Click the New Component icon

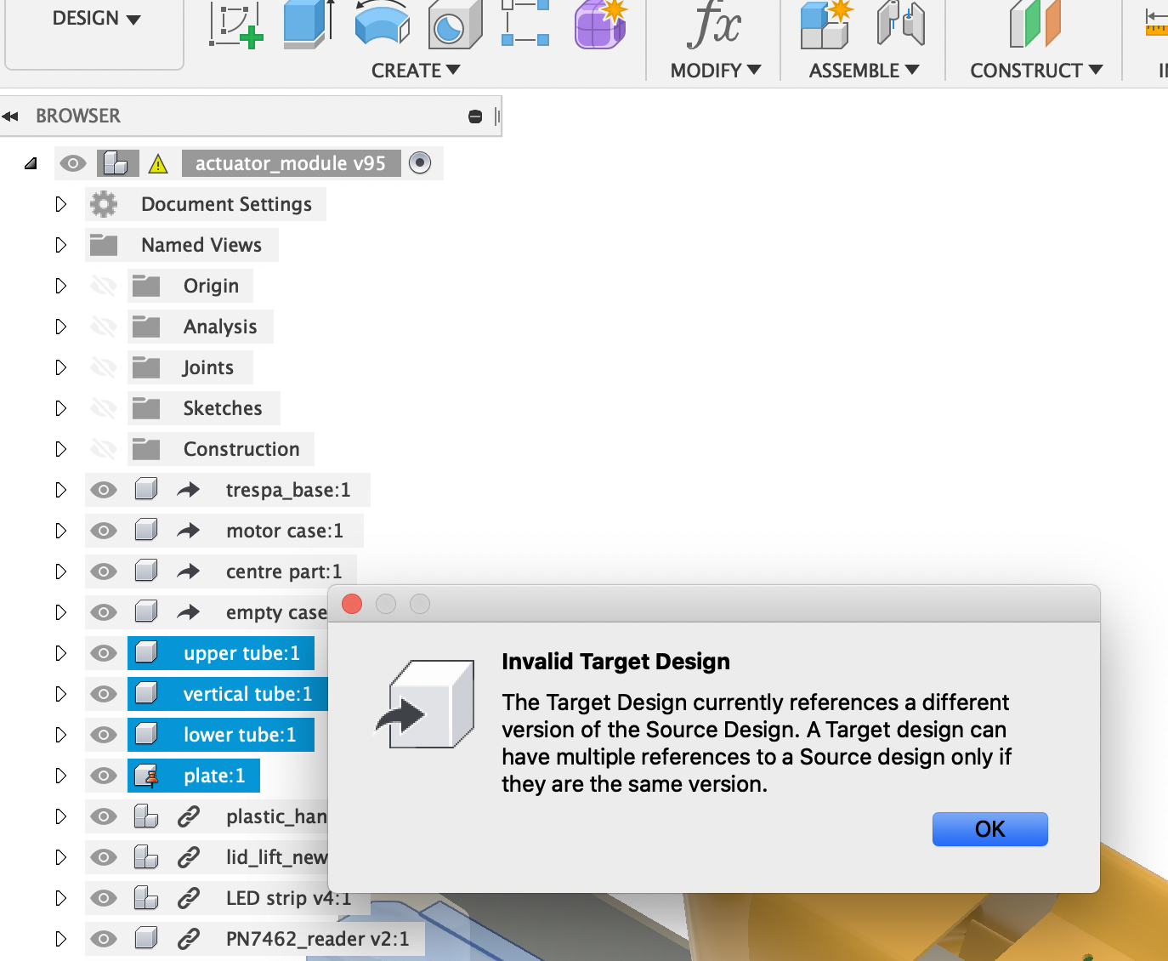coord(826,24)
